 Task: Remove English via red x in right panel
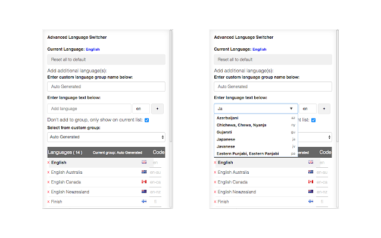(x=215, y=162)
